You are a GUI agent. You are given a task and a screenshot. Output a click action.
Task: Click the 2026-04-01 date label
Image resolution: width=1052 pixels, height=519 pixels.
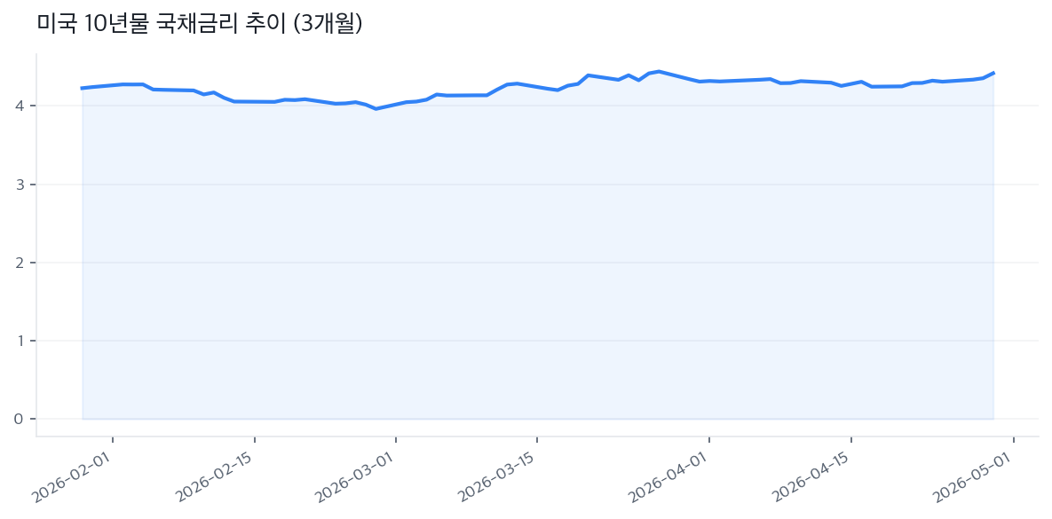tap(670, 478)
